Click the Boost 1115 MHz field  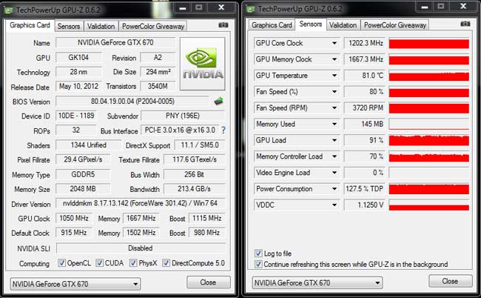coord(206,218)
